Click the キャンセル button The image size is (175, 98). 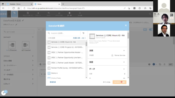pyautogui.click(x=106, y=82)
